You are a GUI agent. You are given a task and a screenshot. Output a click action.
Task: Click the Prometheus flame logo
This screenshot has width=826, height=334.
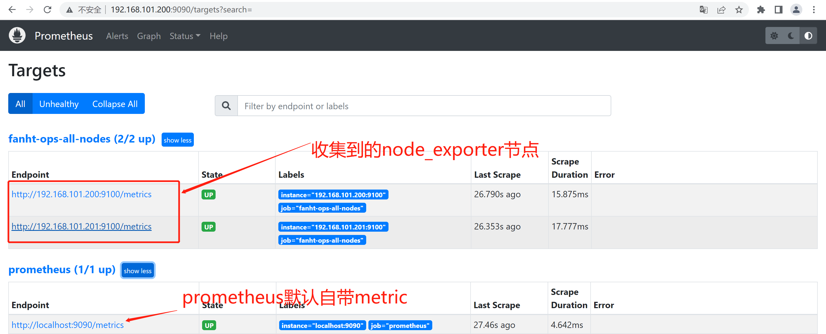click(x=17, y=35)
